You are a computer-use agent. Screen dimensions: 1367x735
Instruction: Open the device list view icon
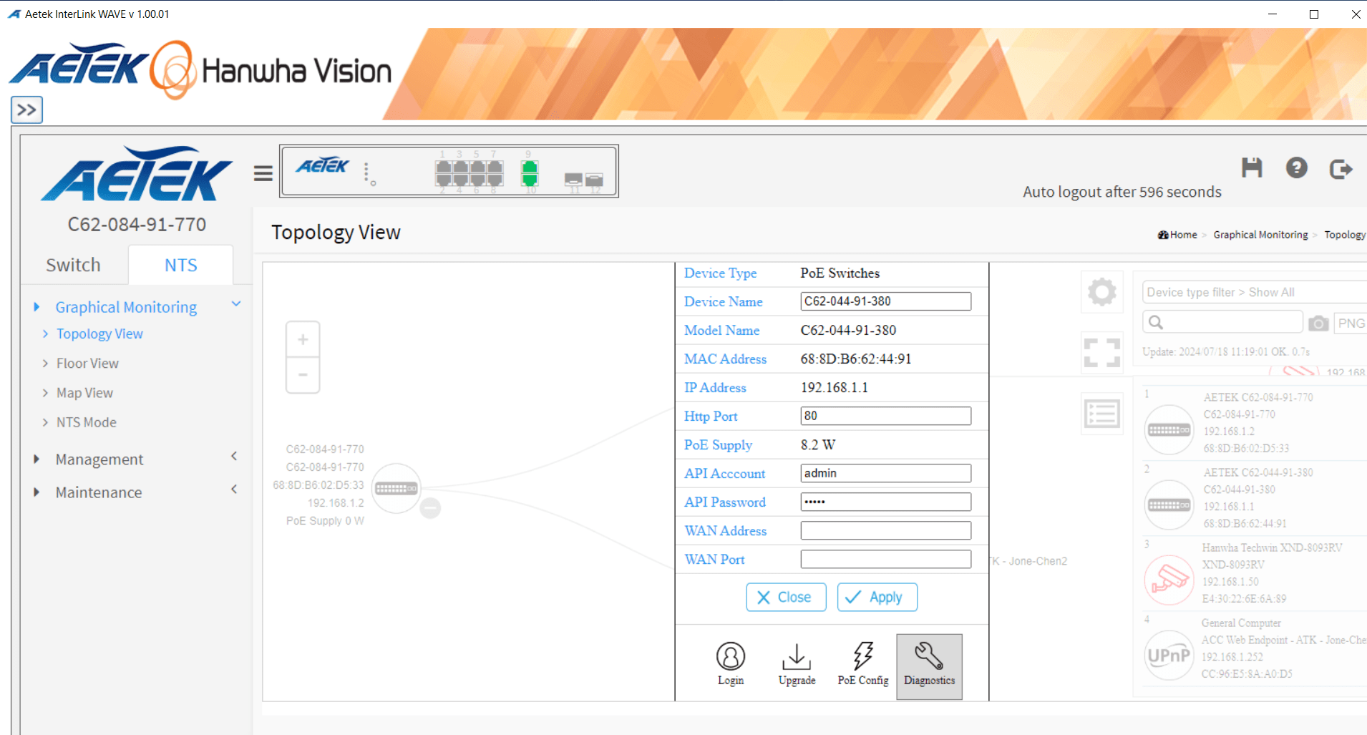pyautogui.click(x=1101, y=414)
